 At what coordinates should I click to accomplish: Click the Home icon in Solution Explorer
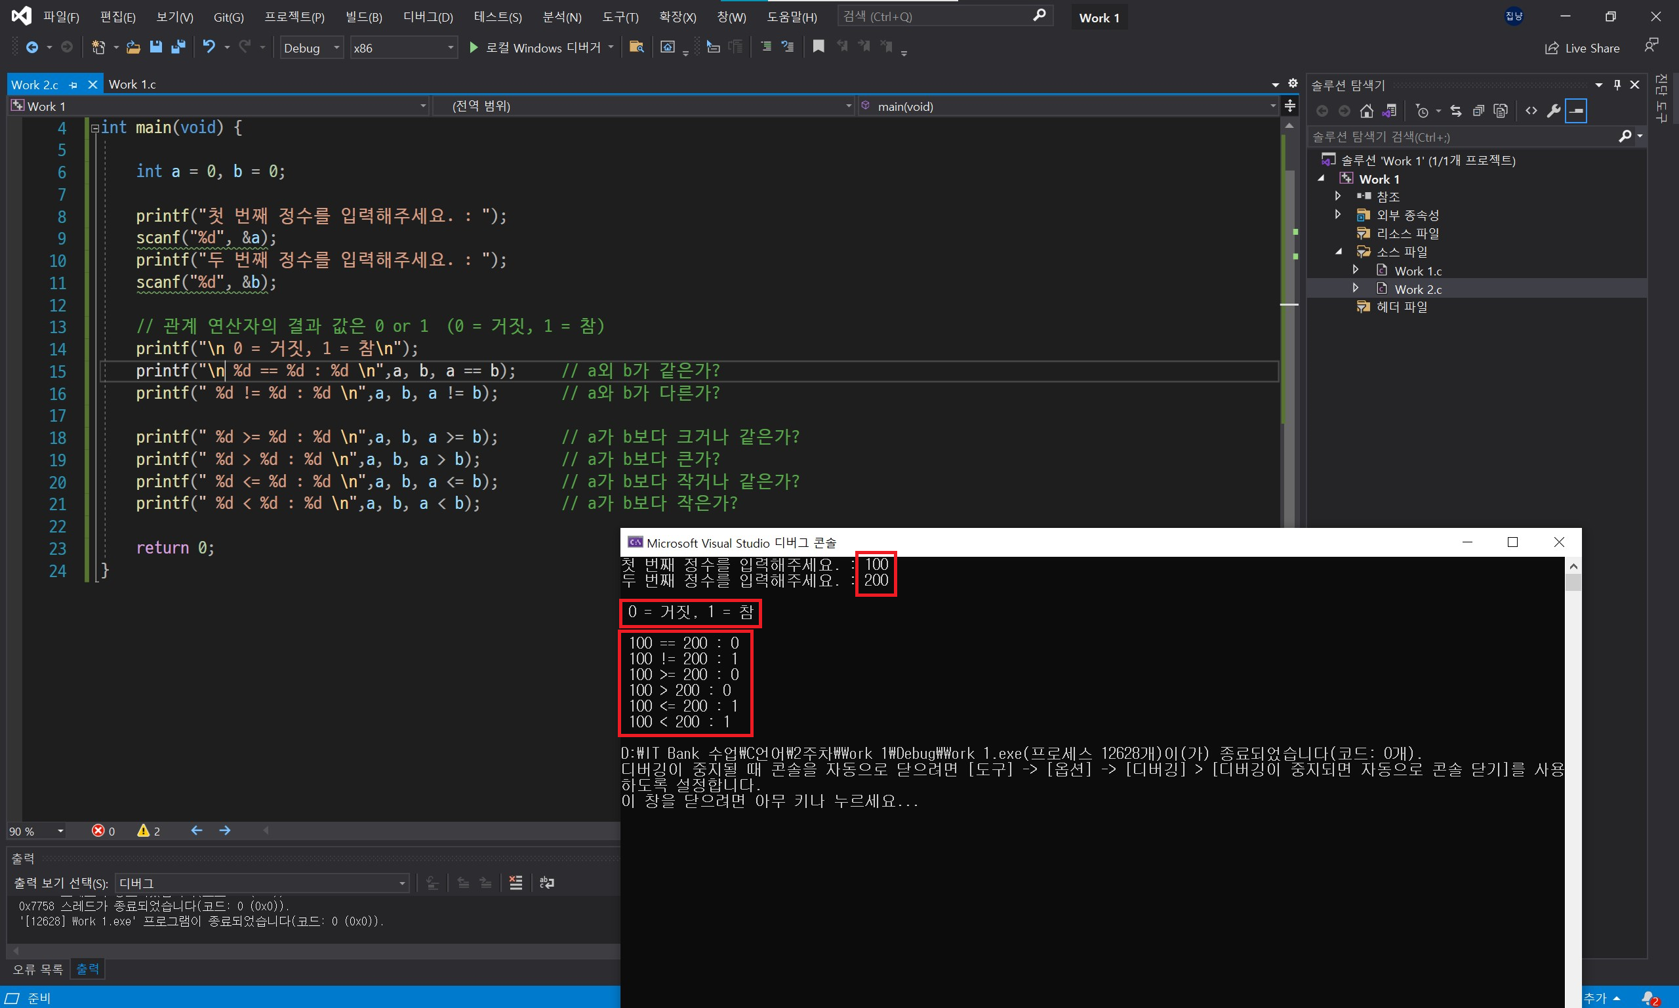(x=1367, y=111)
